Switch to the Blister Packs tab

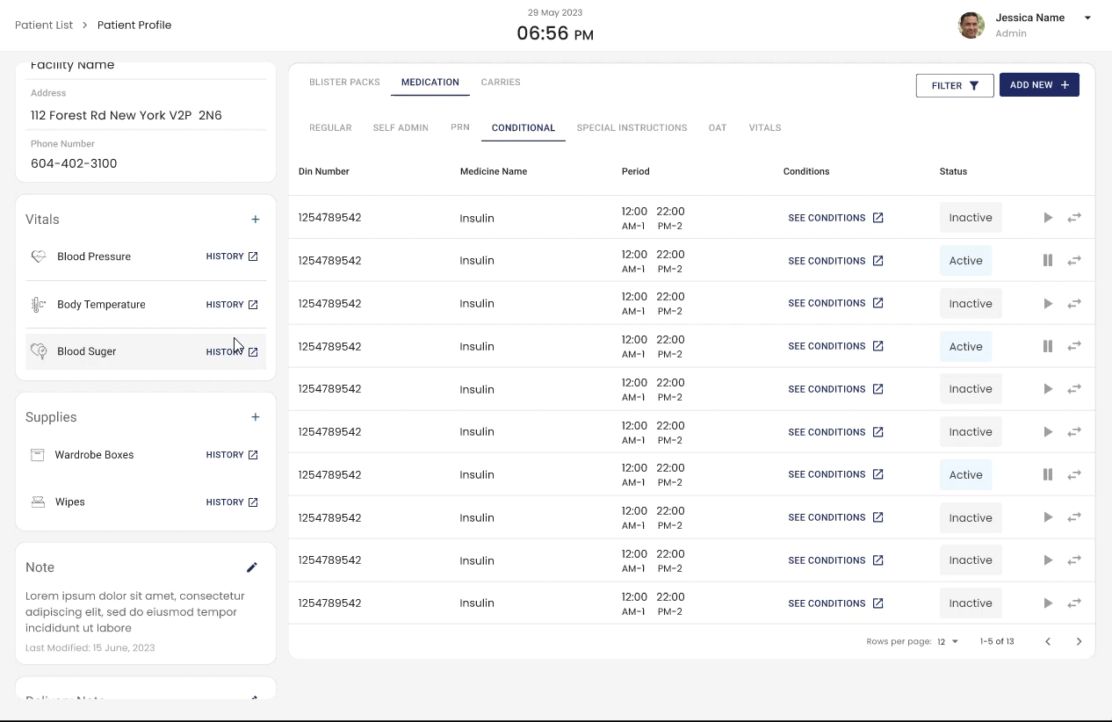(x=344, y=83)
